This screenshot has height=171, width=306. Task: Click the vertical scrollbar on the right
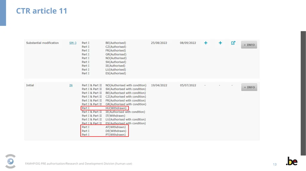click(x=303, y=93)
